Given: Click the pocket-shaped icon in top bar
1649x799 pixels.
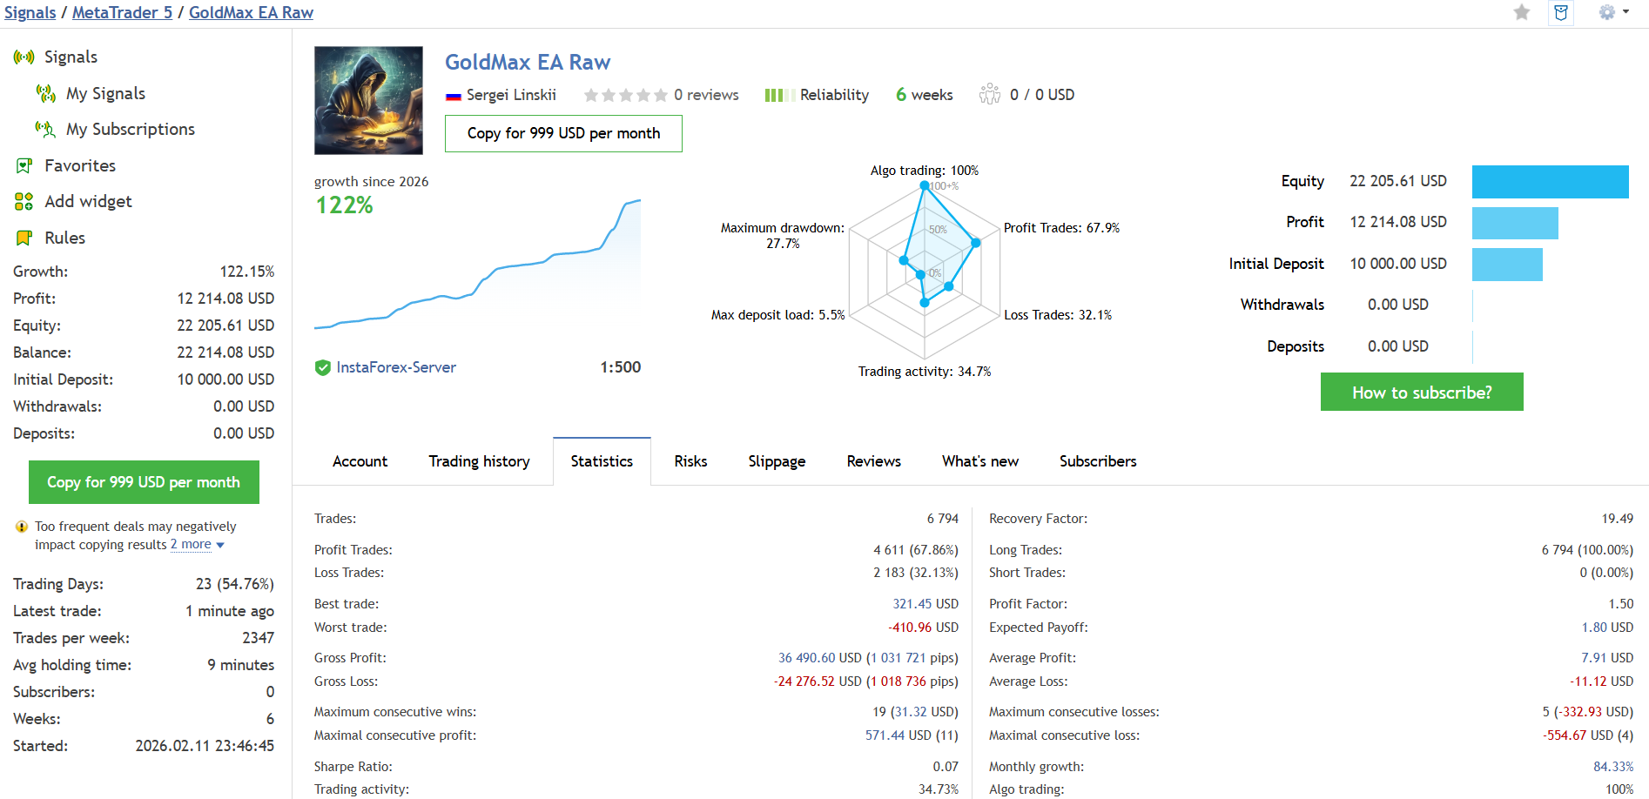Looking at the screenshot, I should point(1561,12).
